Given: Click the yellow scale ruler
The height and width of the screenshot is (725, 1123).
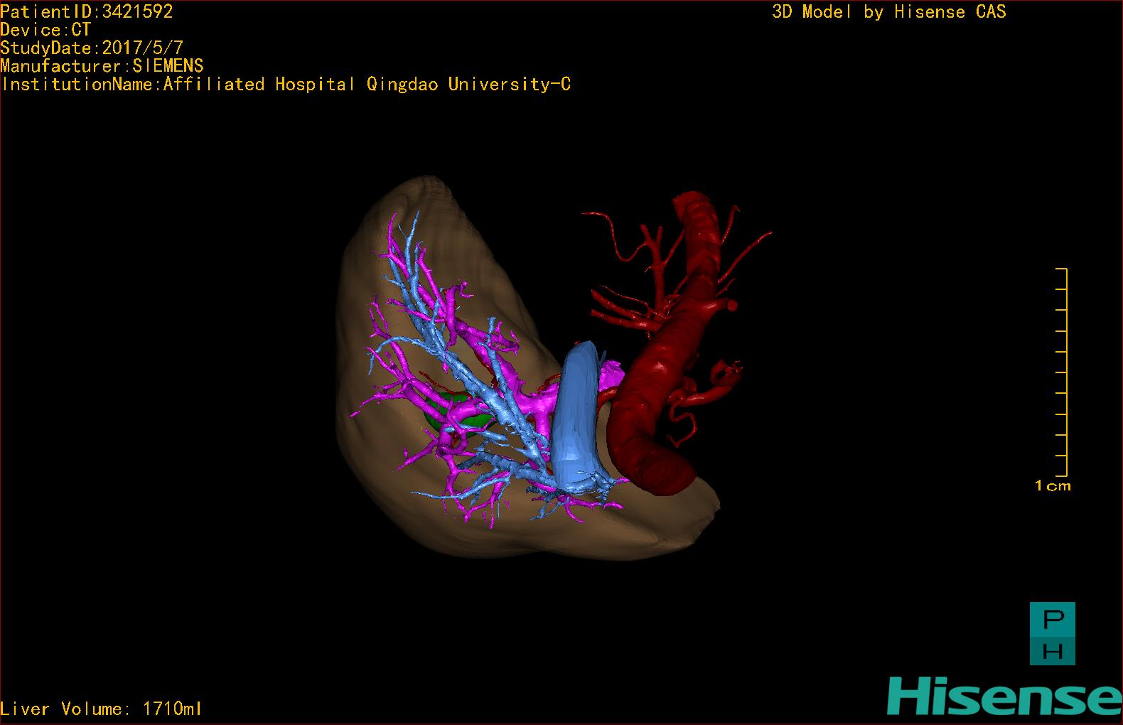Looking at the screenshot, I should (1062, 372).
